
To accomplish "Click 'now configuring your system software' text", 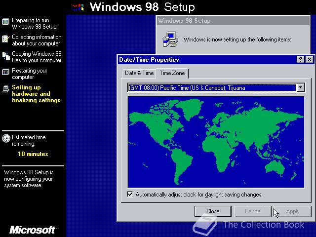I will tap(29, 179).
